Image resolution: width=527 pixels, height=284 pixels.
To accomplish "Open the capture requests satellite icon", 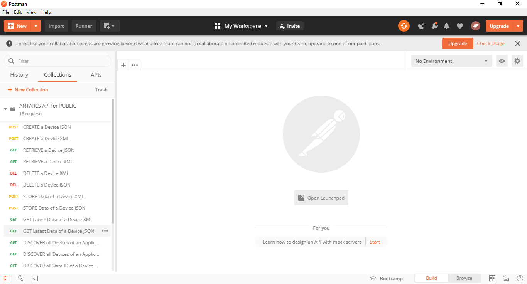I will tap(421, 26).
